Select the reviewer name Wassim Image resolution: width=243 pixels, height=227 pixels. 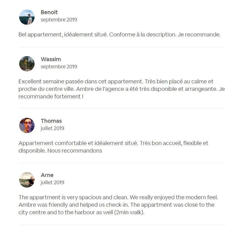click(x=51, y=59)
